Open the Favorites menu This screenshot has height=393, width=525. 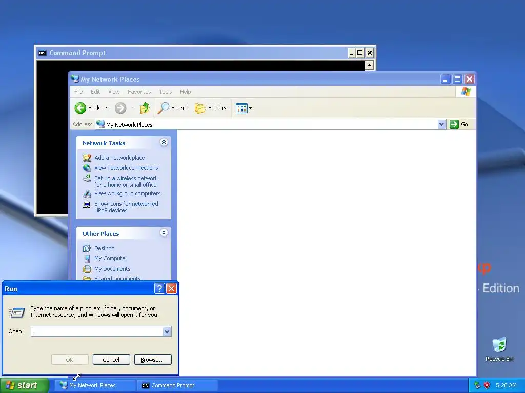tap(139, 92)
